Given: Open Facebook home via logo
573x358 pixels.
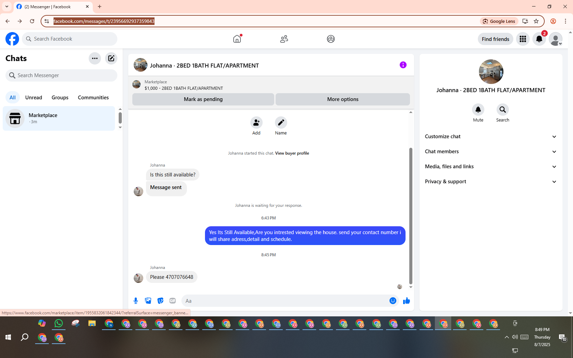Looking at the screenshot, I should tap(12, 39).
